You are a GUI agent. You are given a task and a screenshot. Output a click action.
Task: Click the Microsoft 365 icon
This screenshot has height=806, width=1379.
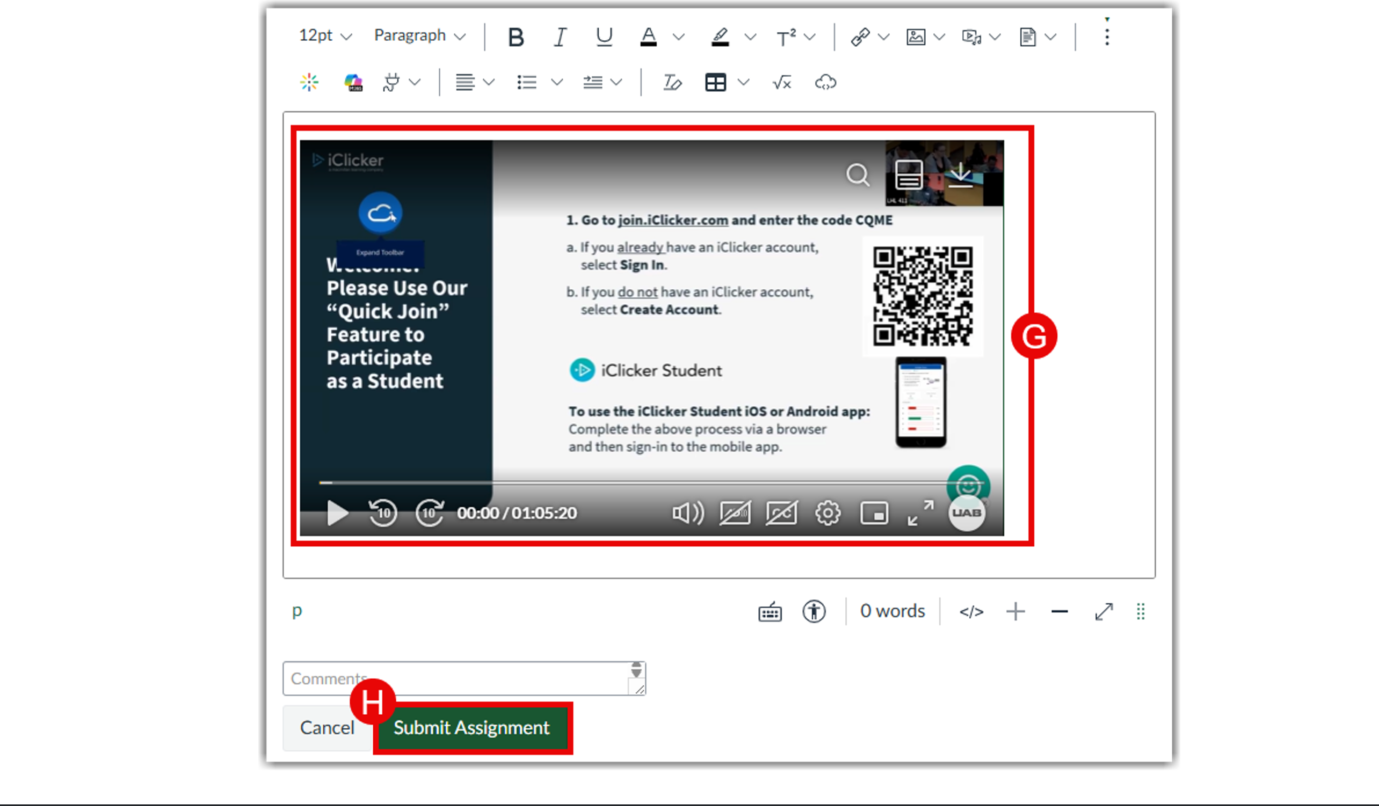(x=353, y=83)
